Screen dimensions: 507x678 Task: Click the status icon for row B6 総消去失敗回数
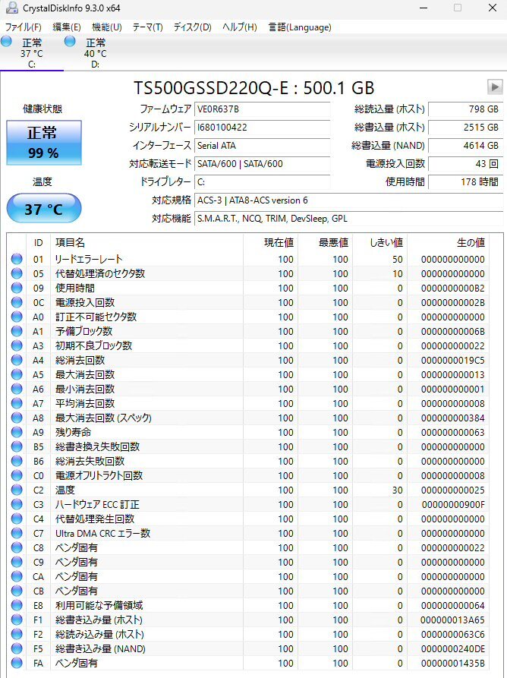(17, 461)
